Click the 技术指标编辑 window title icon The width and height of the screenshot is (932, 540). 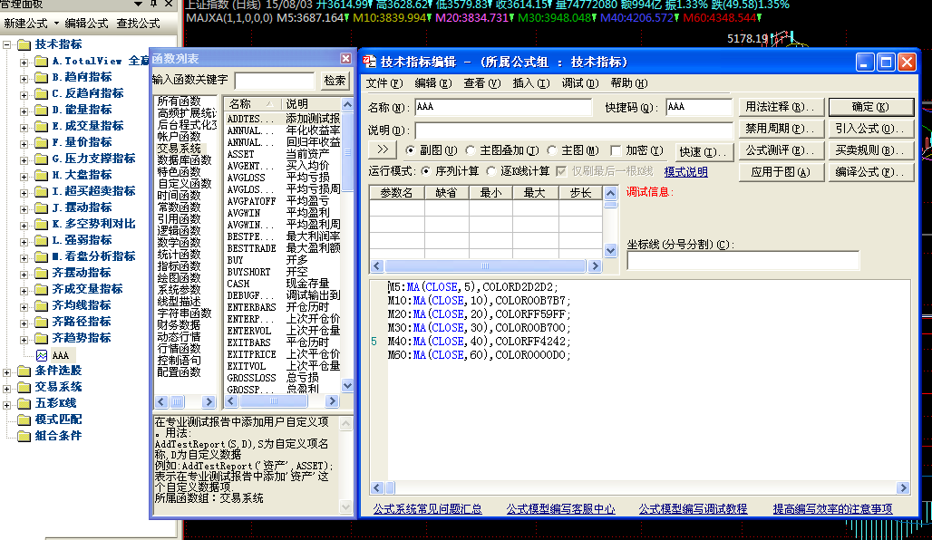point(370,62)
